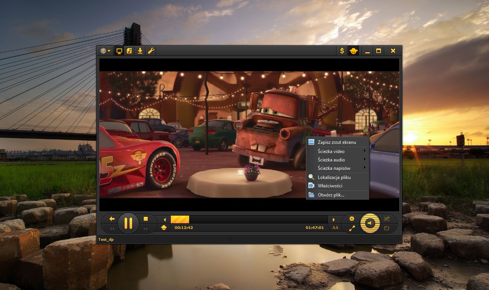Click the download arrow icon
489x290 pixels.
pos(140,51)
